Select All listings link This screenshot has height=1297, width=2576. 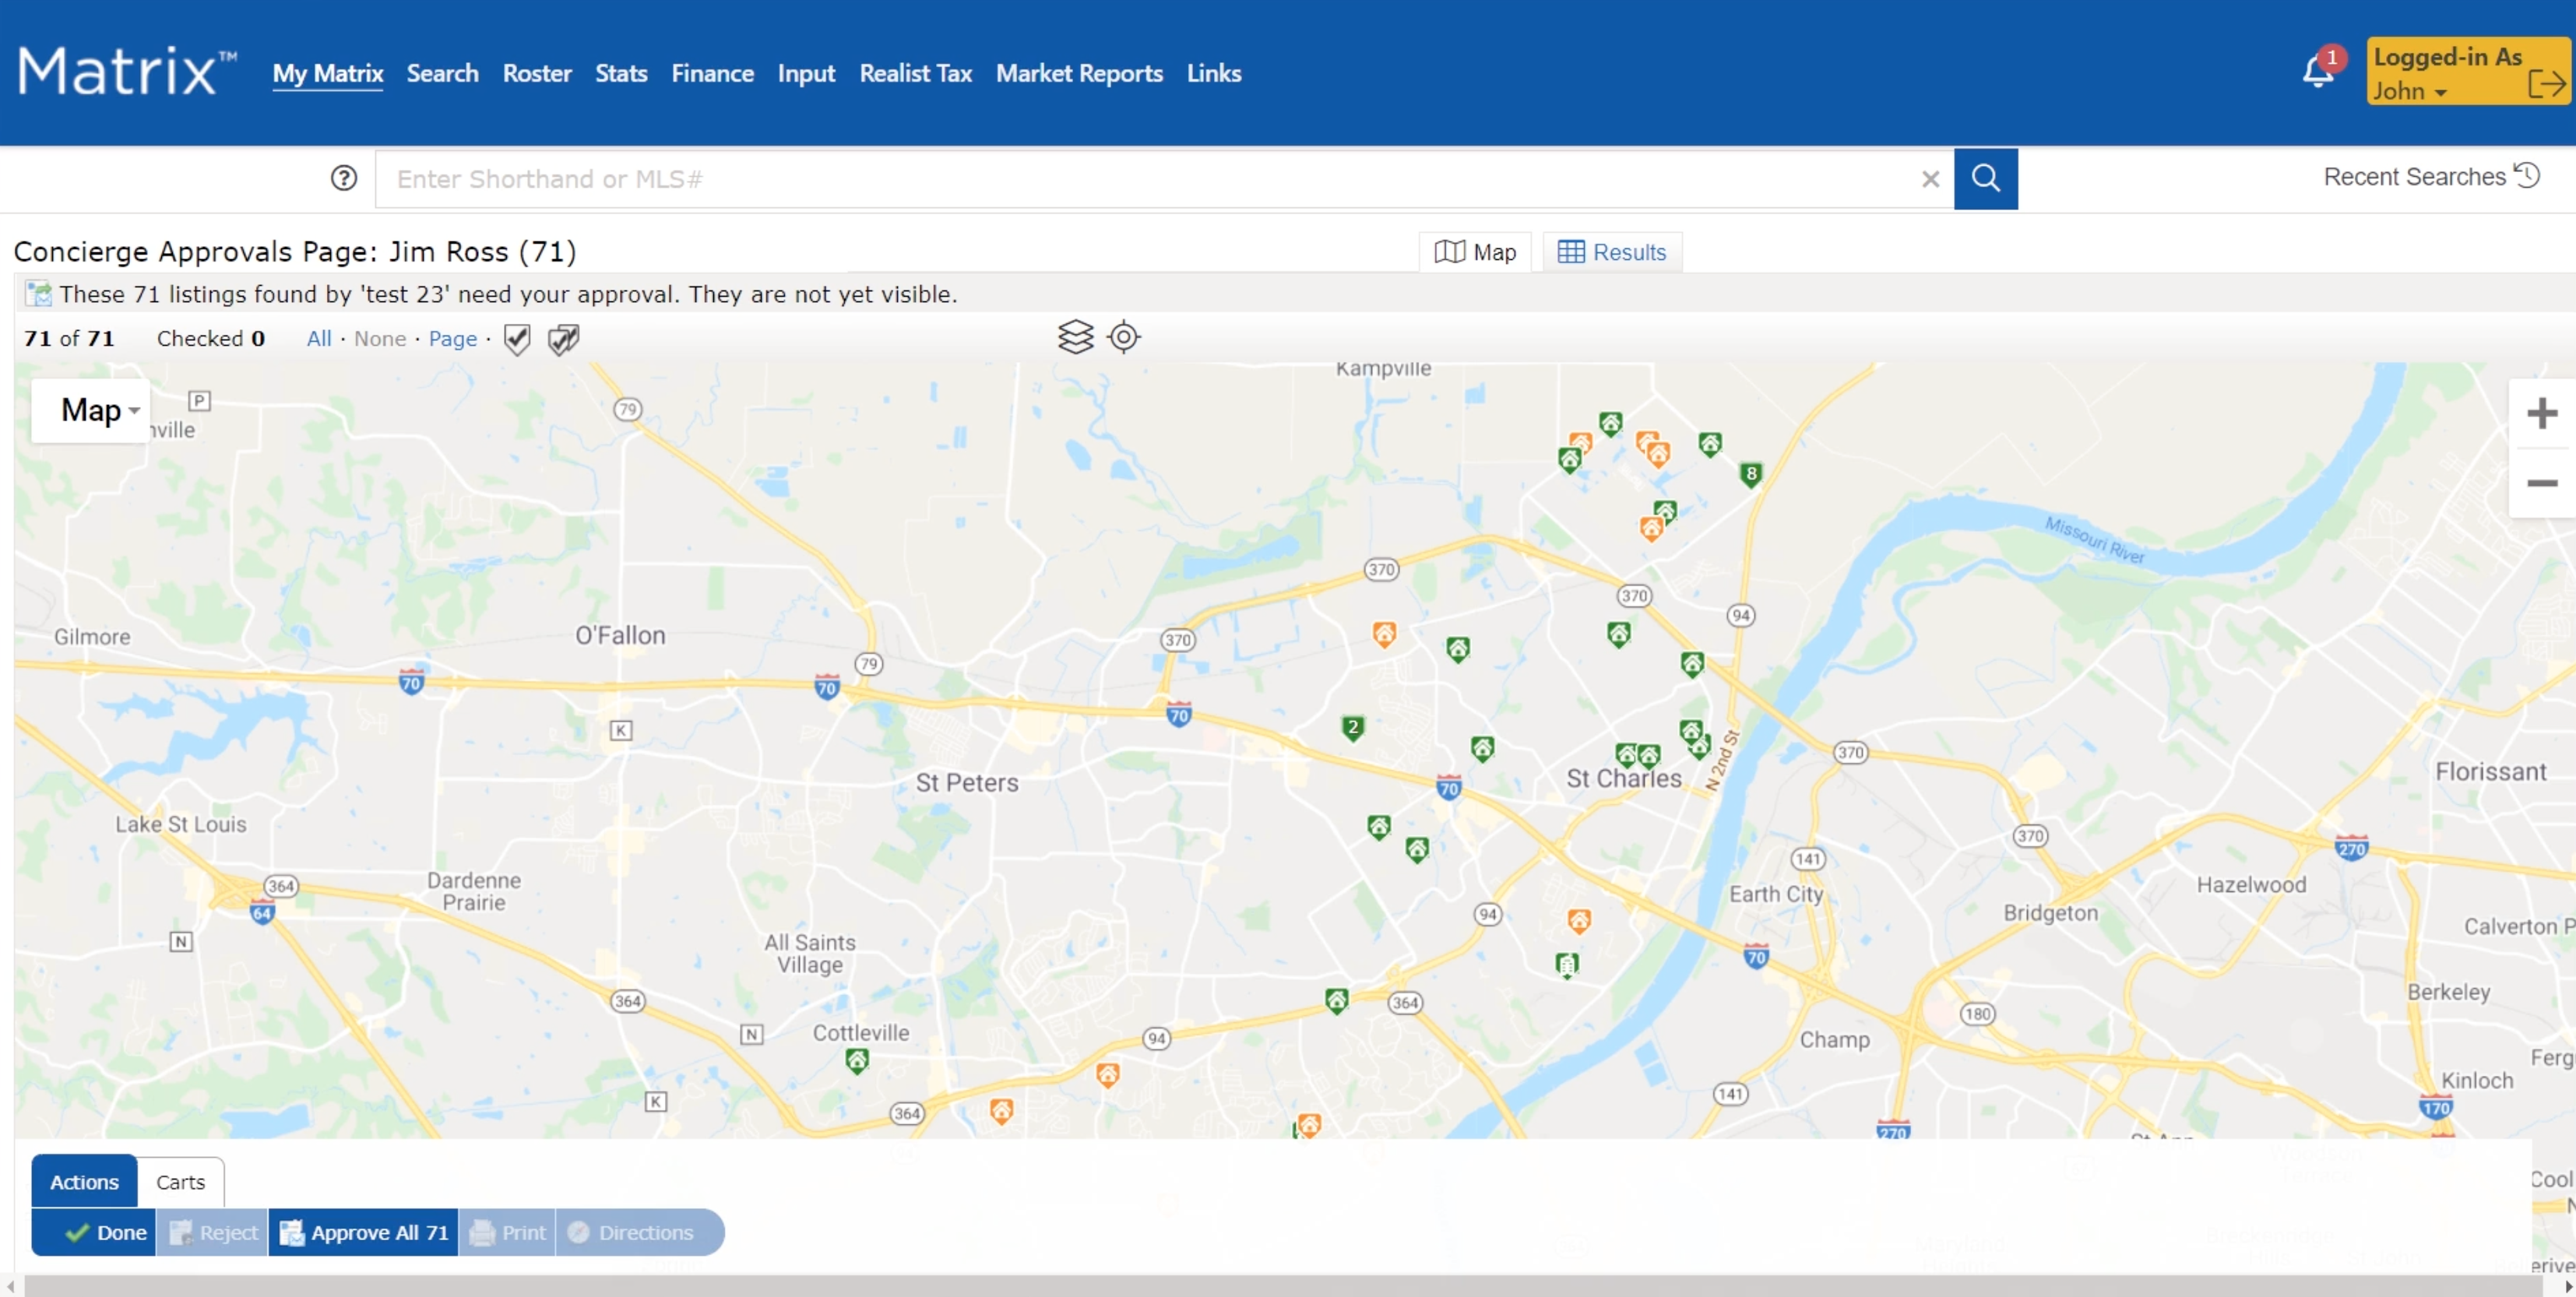coord(318,339)
